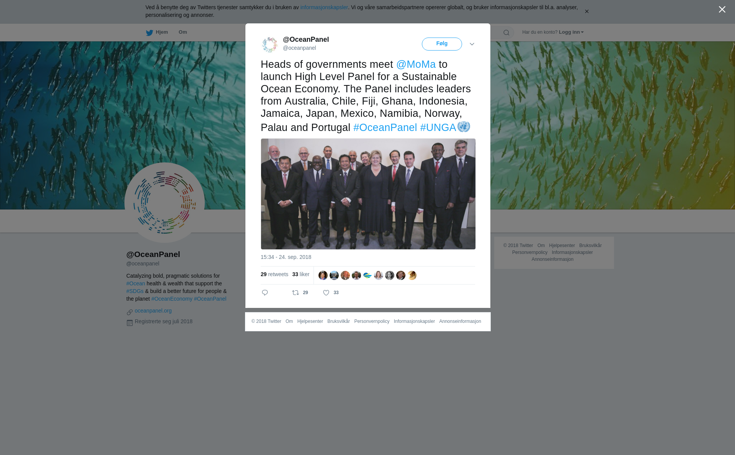The width and height of the screenshot is (735, 455).
Task: Open the #OceanPanel hashtag in tweet
Action: point(385,128)
